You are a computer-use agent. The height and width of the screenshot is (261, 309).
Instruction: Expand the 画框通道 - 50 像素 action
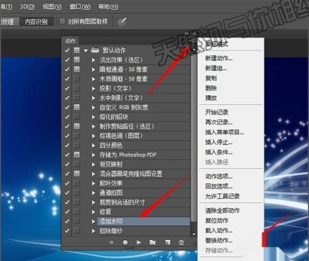tap(93, 70)
